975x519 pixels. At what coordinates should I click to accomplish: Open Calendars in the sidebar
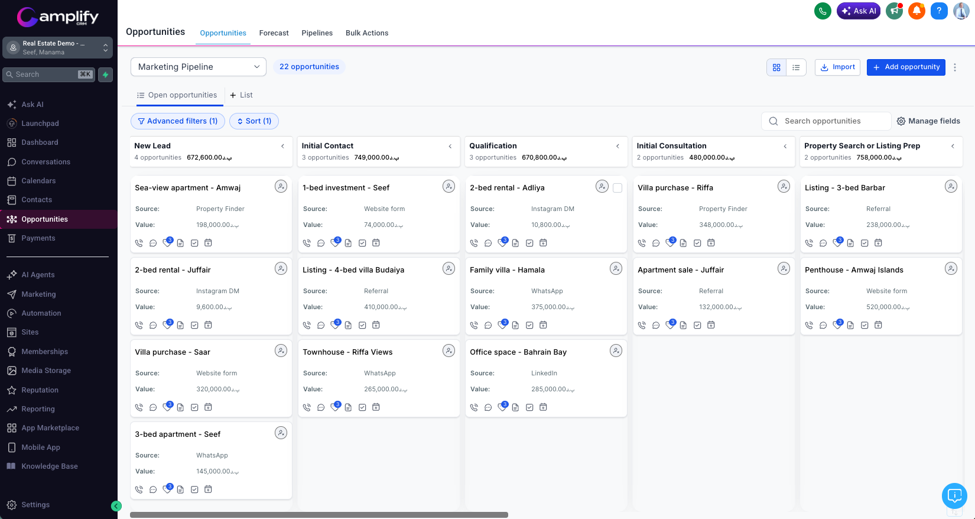coord(38,181)
